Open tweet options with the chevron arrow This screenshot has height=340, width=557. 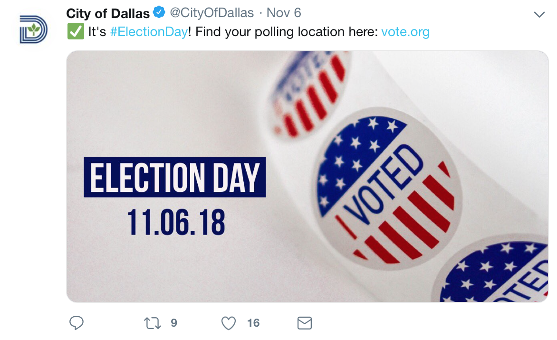tap(539, 14)
